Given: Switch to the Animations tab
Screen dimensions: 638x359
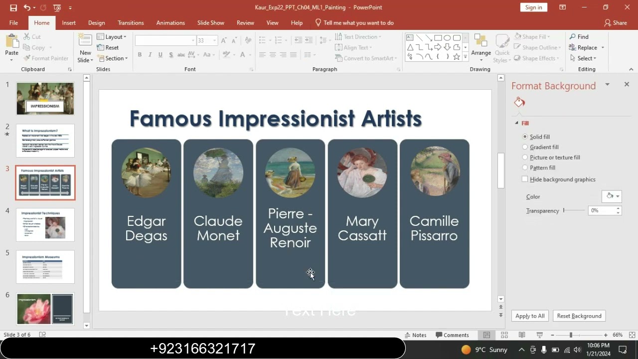Looking at the screenshot, I should pos(170,23).
